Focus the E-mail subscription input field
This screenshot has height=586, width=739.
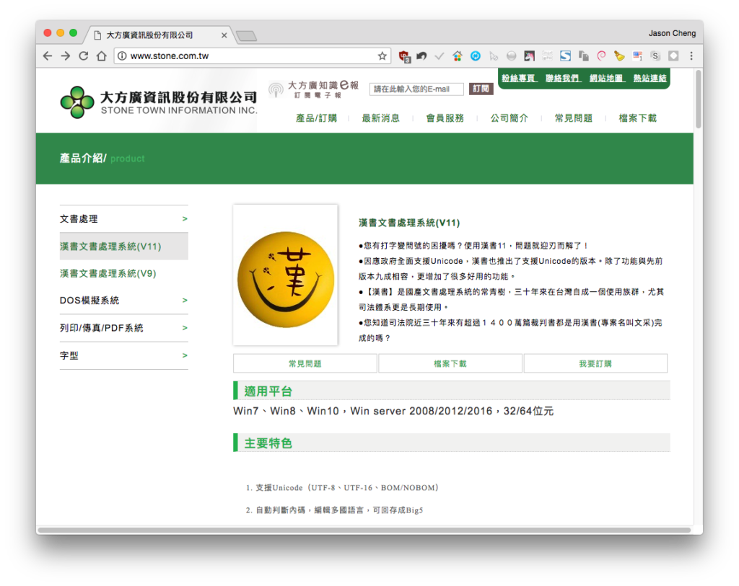(x=416, y=89)
